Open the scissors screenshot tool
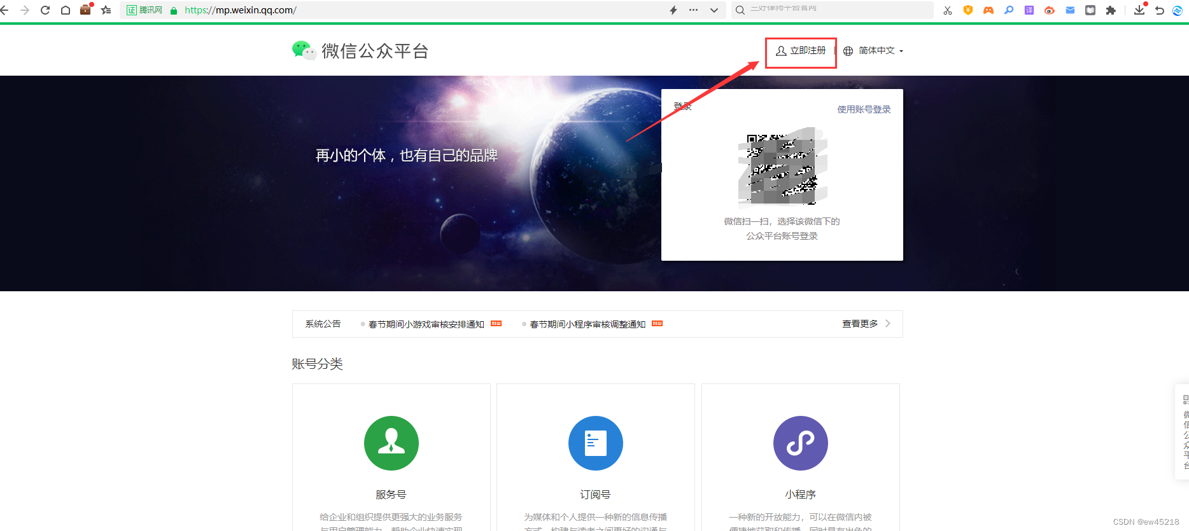This screenshot has height=531, width=1189. (948, 10)
